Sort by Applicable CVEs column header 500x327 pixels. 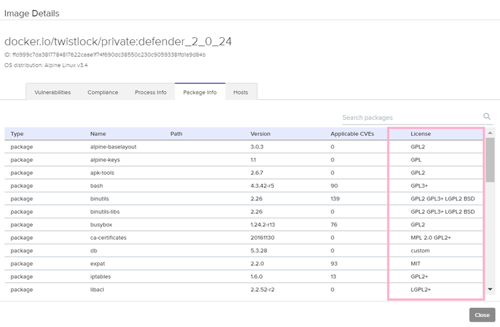click(x=353, y=134)
